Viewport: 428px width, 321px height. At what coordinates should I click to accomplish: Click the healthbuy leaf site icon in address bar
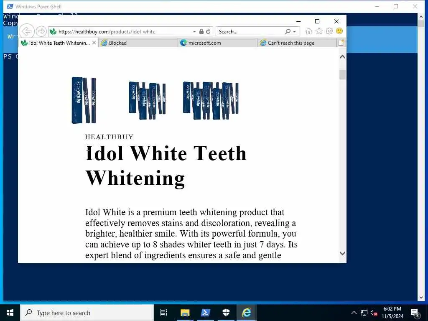pyautogui.click(x=53, y=32)
